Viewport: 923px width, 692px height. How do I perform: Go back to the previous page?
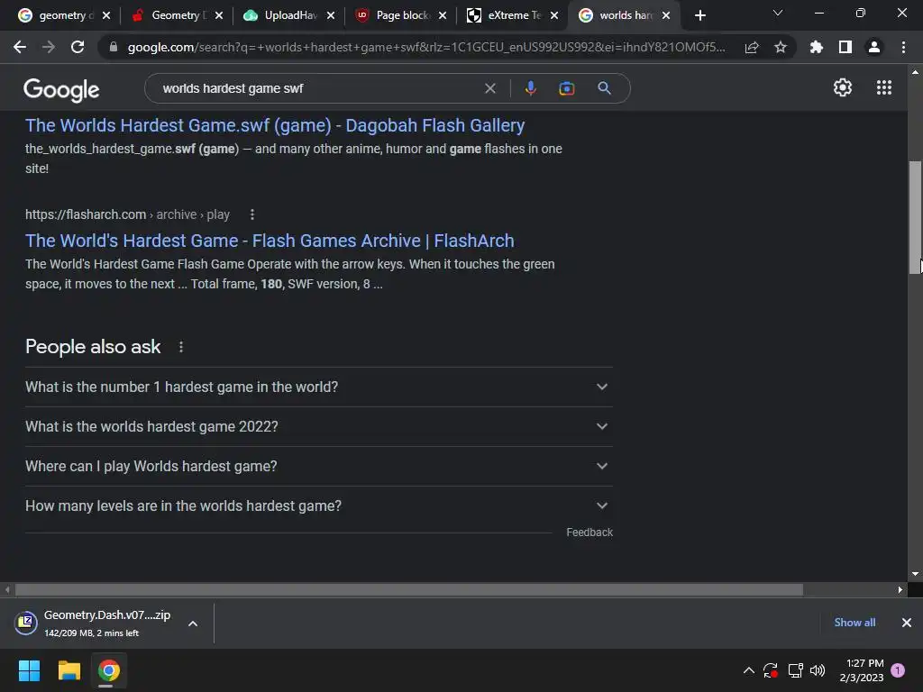(x=20, y=47)
